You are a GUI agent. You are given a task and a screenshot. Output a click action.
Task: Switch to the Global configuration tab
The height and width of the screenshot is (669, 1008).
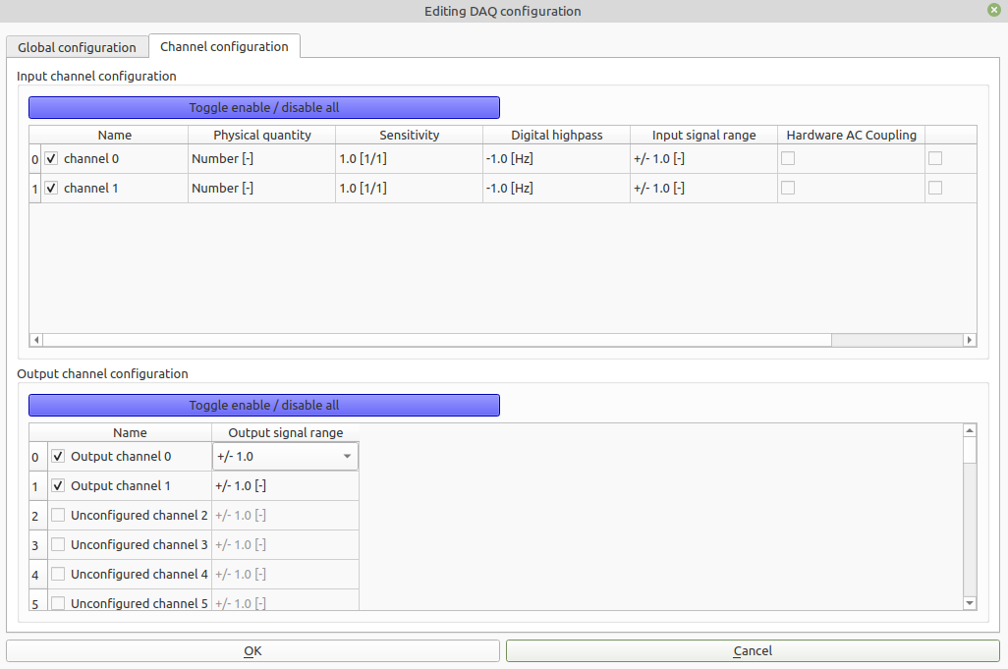tap(78, 47)
